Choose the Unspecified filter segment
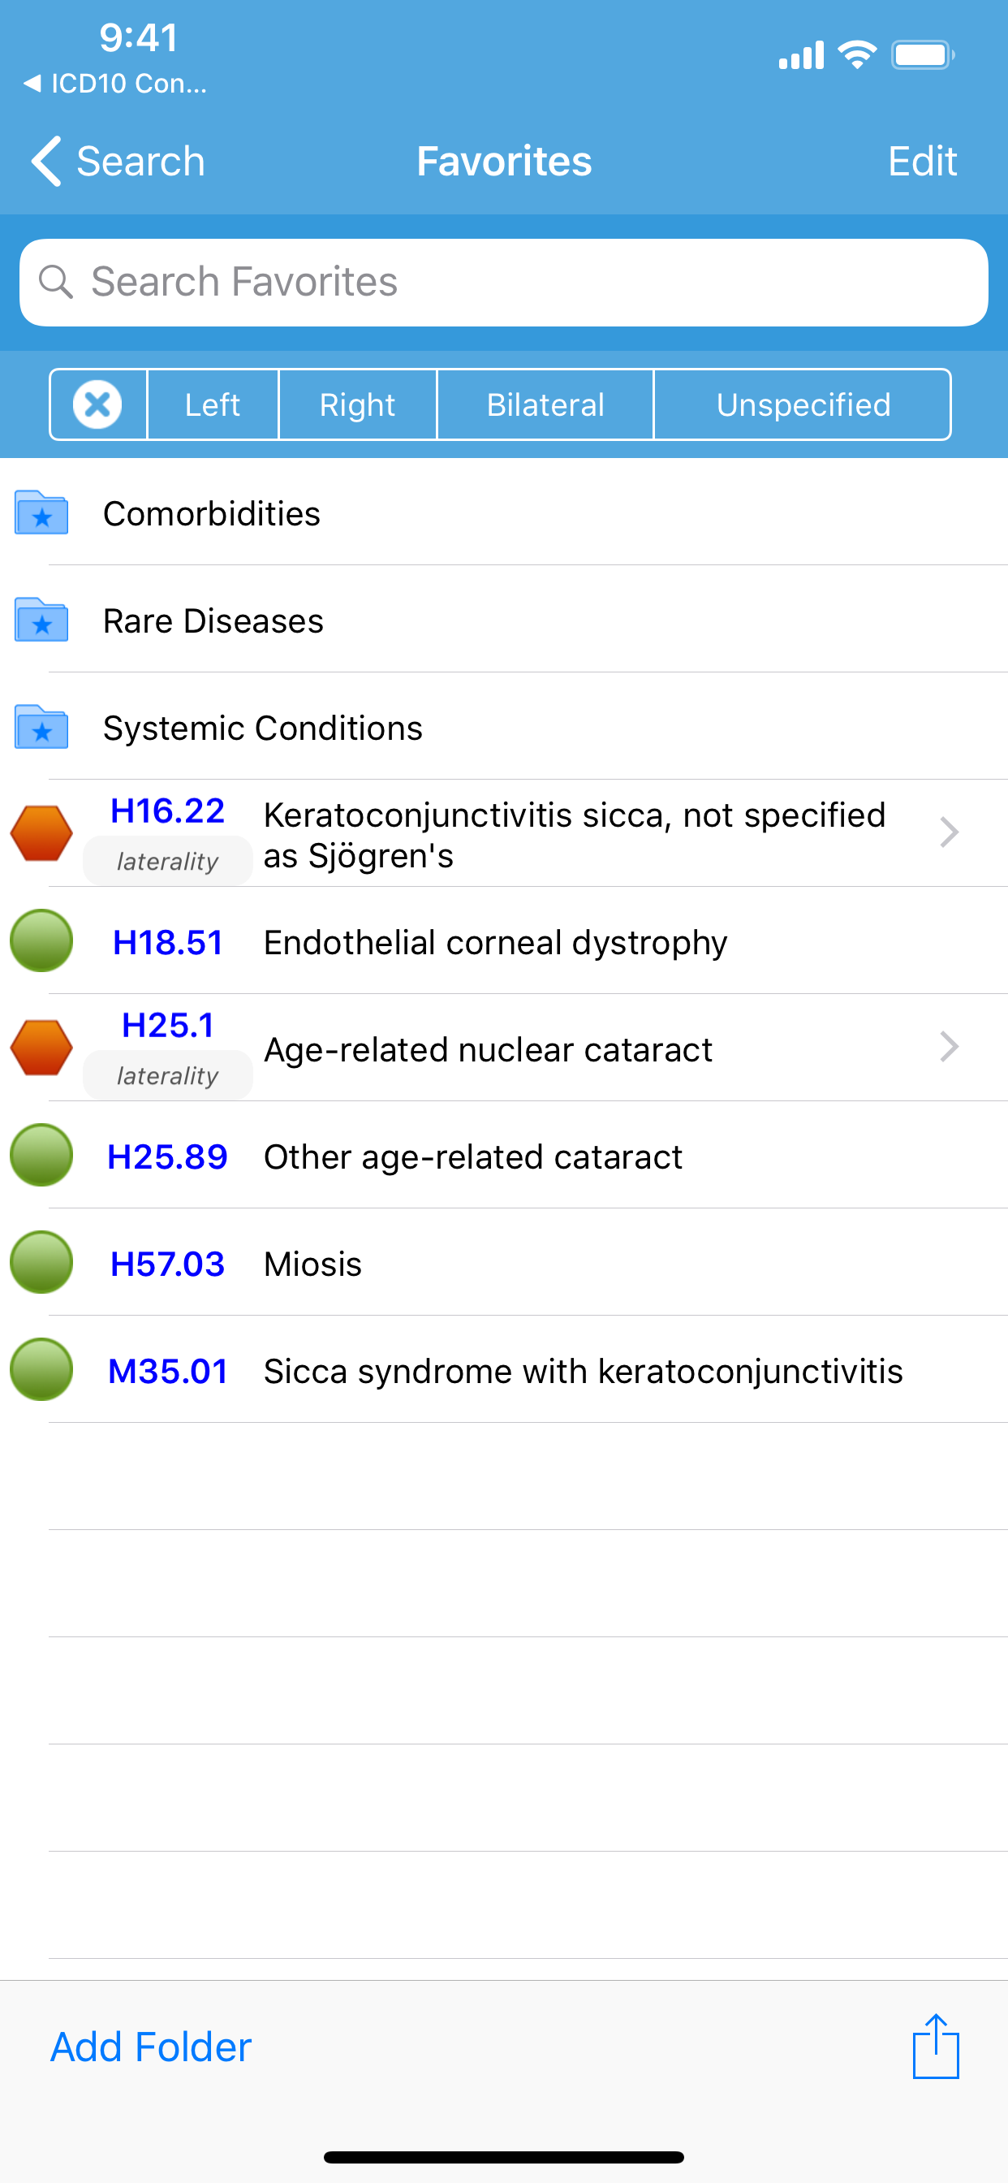1008x2183 pixels. coord(803,404)
